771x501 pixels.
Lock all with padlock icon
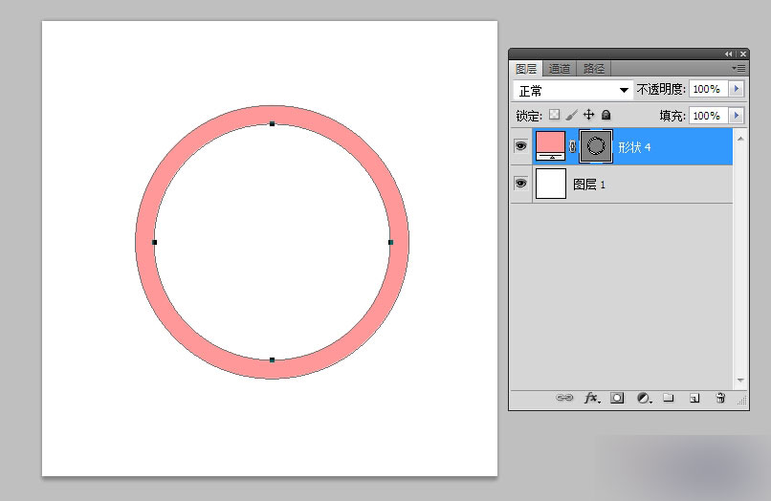pyautogui.click(x=606, y=115)
